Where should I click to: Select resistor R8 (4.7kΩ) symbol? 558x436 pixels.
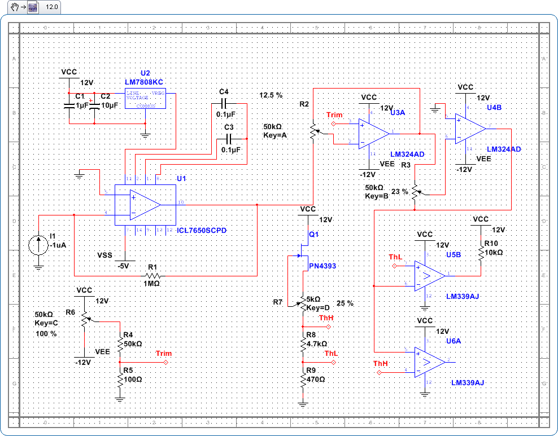click(303, 344)
